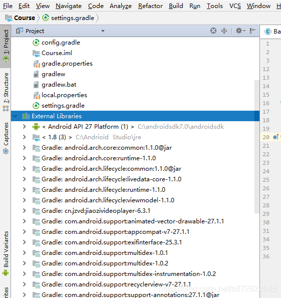Screen dimensions: 281x298
Task: Click the gradle.properties file icon
Action: [36, 64]
